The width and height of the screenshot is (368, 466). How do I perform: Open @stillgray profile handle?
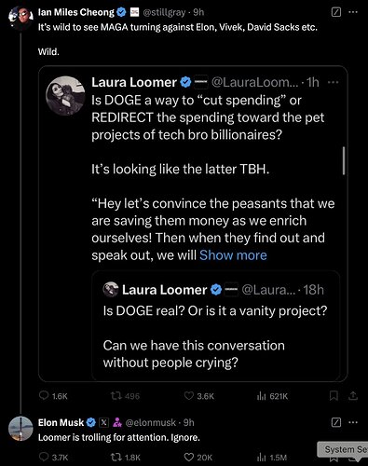pyautogui.click(x=164, y=12)
